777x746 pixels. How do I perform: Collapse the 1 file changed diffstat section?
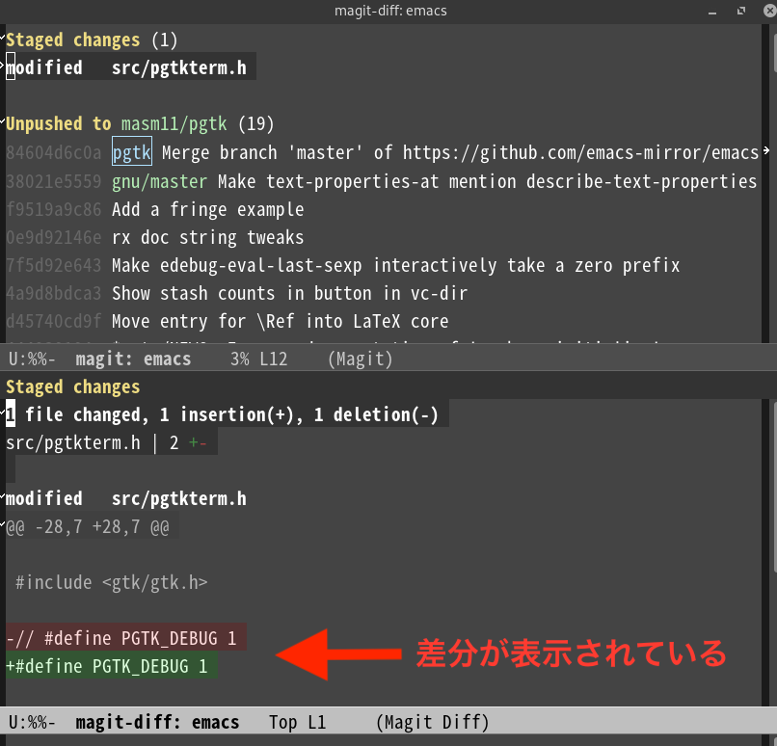[3, 413]
